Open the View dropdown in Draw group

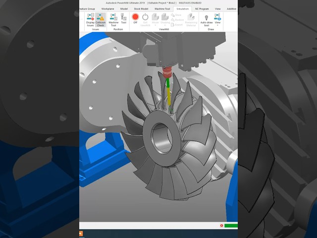tap(217, 19)
